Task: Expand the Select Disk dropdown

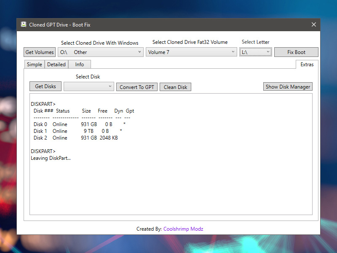Action: 89,86
